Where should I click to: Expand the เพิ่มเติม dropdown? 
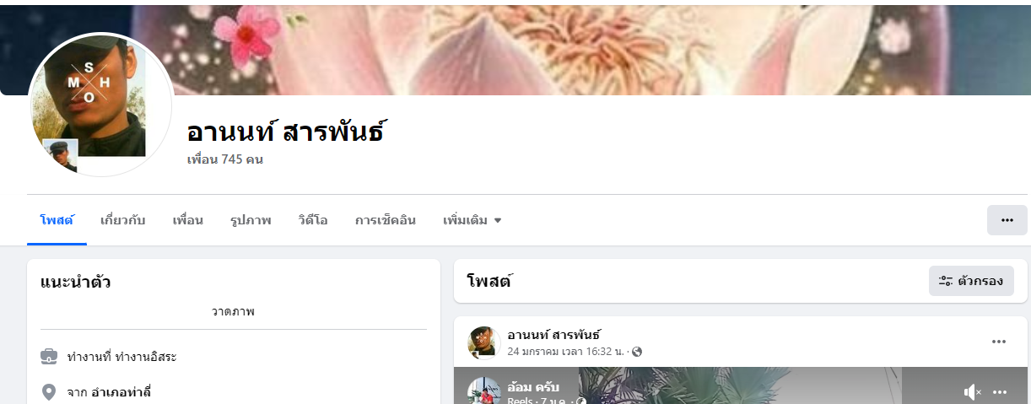pos(472,220)
